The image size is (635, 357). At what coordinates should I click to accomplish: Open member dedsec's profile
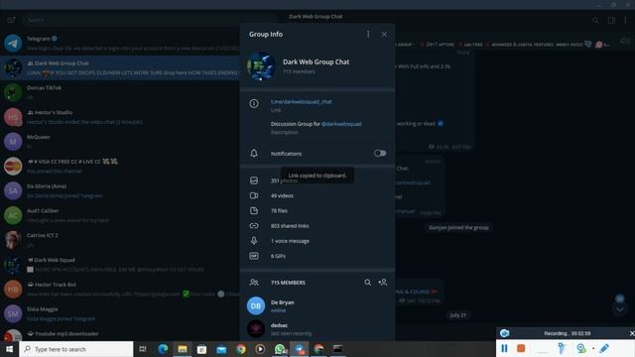tap(317, 328)
